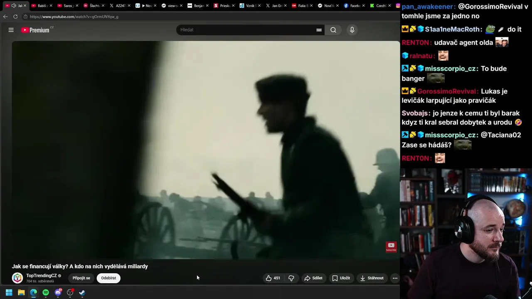Close the Saros tab
Image resolution: width=532 pixels, height=299 pixels.
click(x=77, y=6)
